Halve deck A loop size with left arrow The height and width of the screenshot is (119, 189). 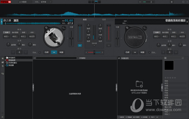[13, 52]
